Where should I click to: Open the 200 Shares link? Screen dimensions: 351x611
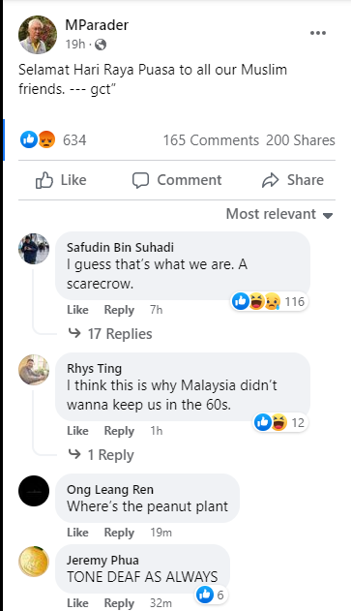301,140
